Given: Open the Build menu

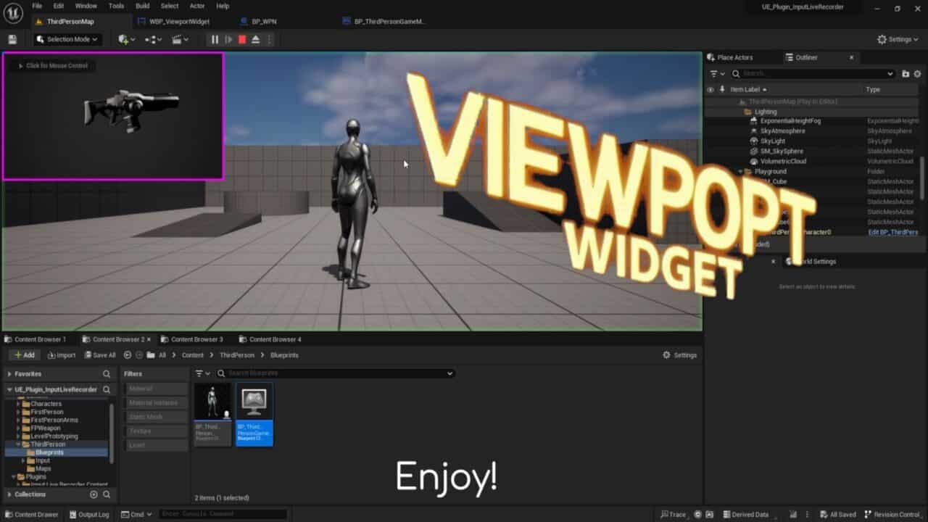Looking at the screenshot, I should [x=142, y=6].
